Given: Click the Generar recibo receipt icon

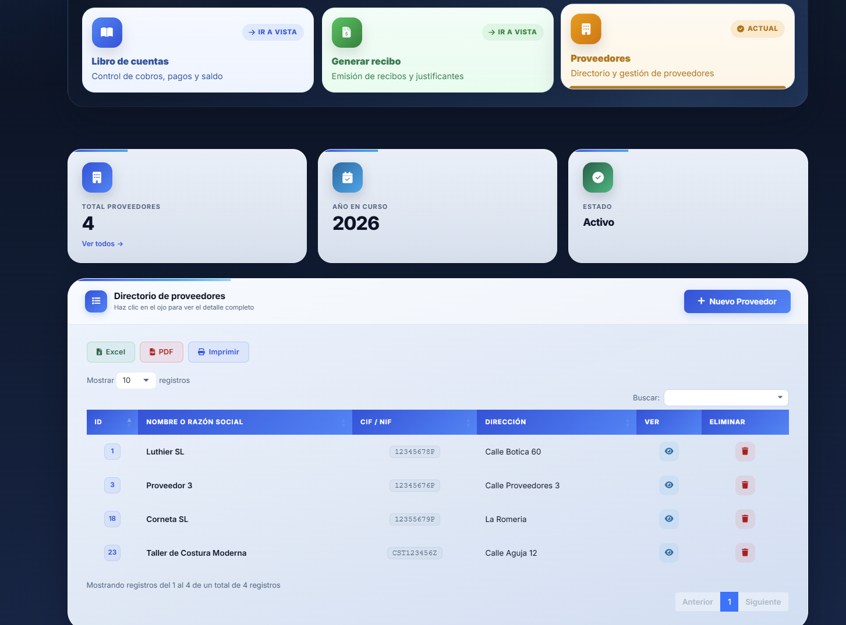Looking at the screenshot, I should 347,33.
